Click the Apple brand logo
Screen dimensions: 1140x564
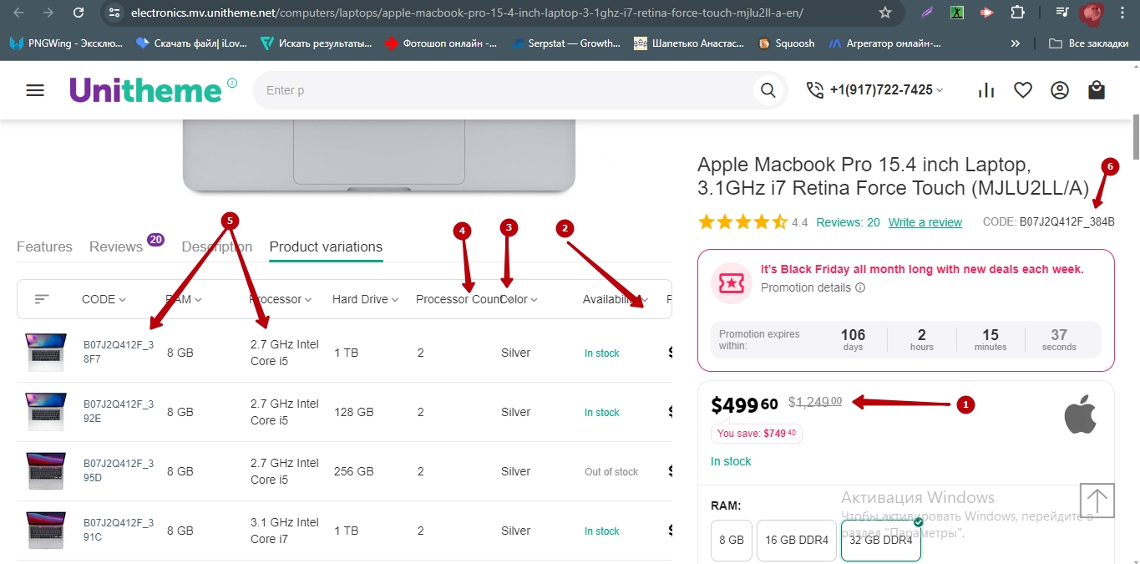pyautogui.click(x=1080, y=415)
